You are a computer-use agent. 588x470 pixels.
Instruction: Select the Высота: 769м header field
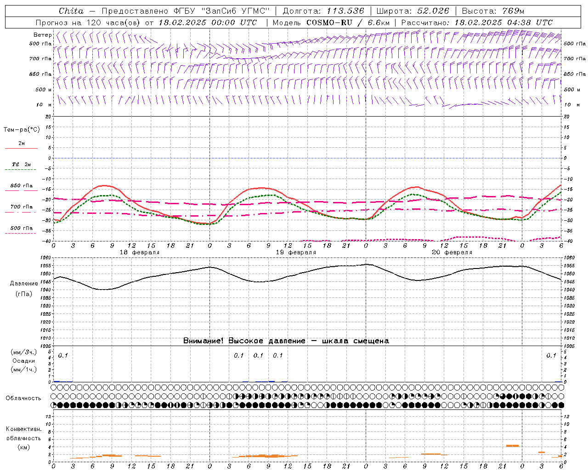(493, 11)
